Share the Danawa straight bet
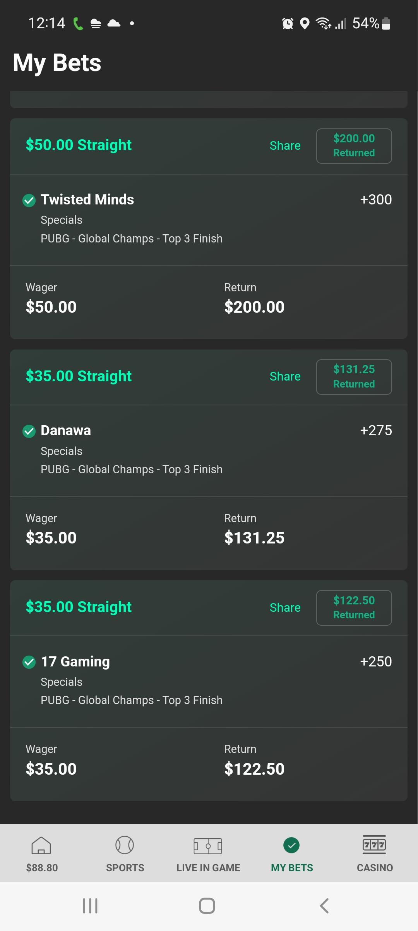 [x=285, y=377]
